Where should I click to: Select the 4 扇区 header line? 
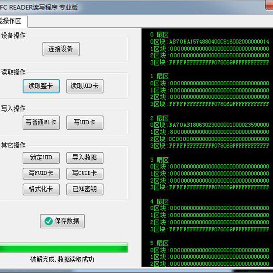pyautogui.click(x=159, y=202)
